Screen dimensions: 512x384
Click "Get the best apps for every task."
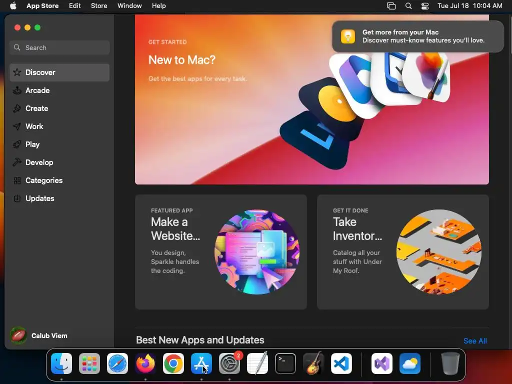198,78
